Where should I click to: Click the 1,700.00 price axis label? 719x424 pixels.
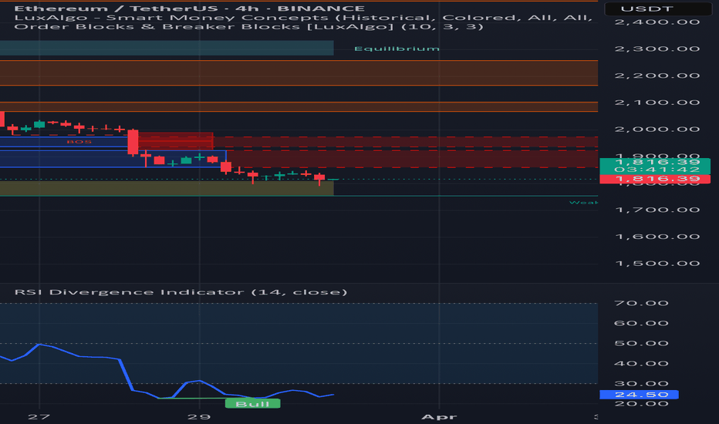click(x=657, y=210)
